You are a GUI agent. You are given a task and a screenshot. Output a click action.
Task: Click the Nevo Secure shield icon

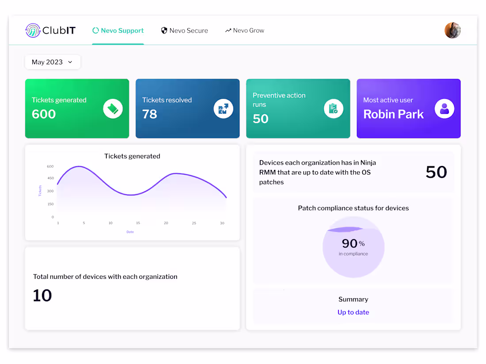163,30
